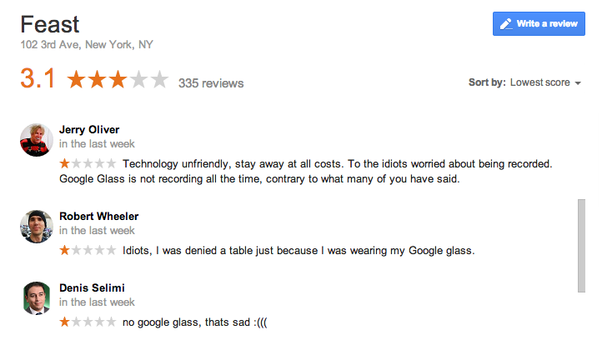Click reviewer name Denis Selimi
This screenshot has height=345, width=602.
91,287
